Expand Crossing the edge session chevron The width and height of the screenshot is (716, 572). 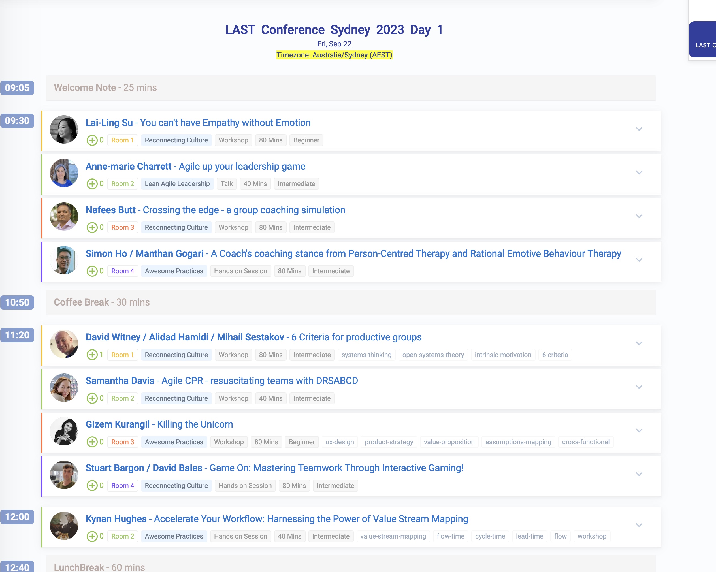click(x=639, y=216)
